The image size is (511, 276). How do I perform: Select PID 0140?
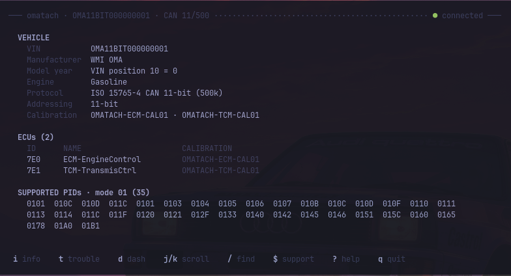click(x=255, y=215)
